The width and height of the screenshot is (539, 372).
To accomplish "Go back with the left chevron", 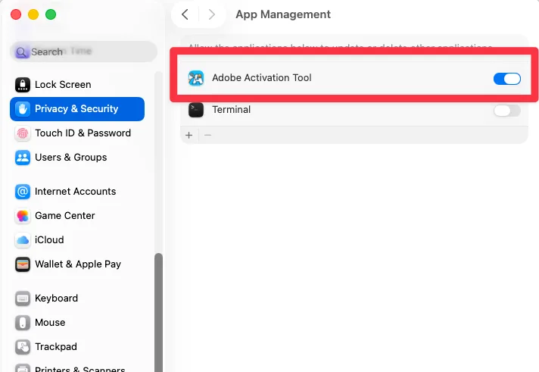I will [x=185, y=14].
